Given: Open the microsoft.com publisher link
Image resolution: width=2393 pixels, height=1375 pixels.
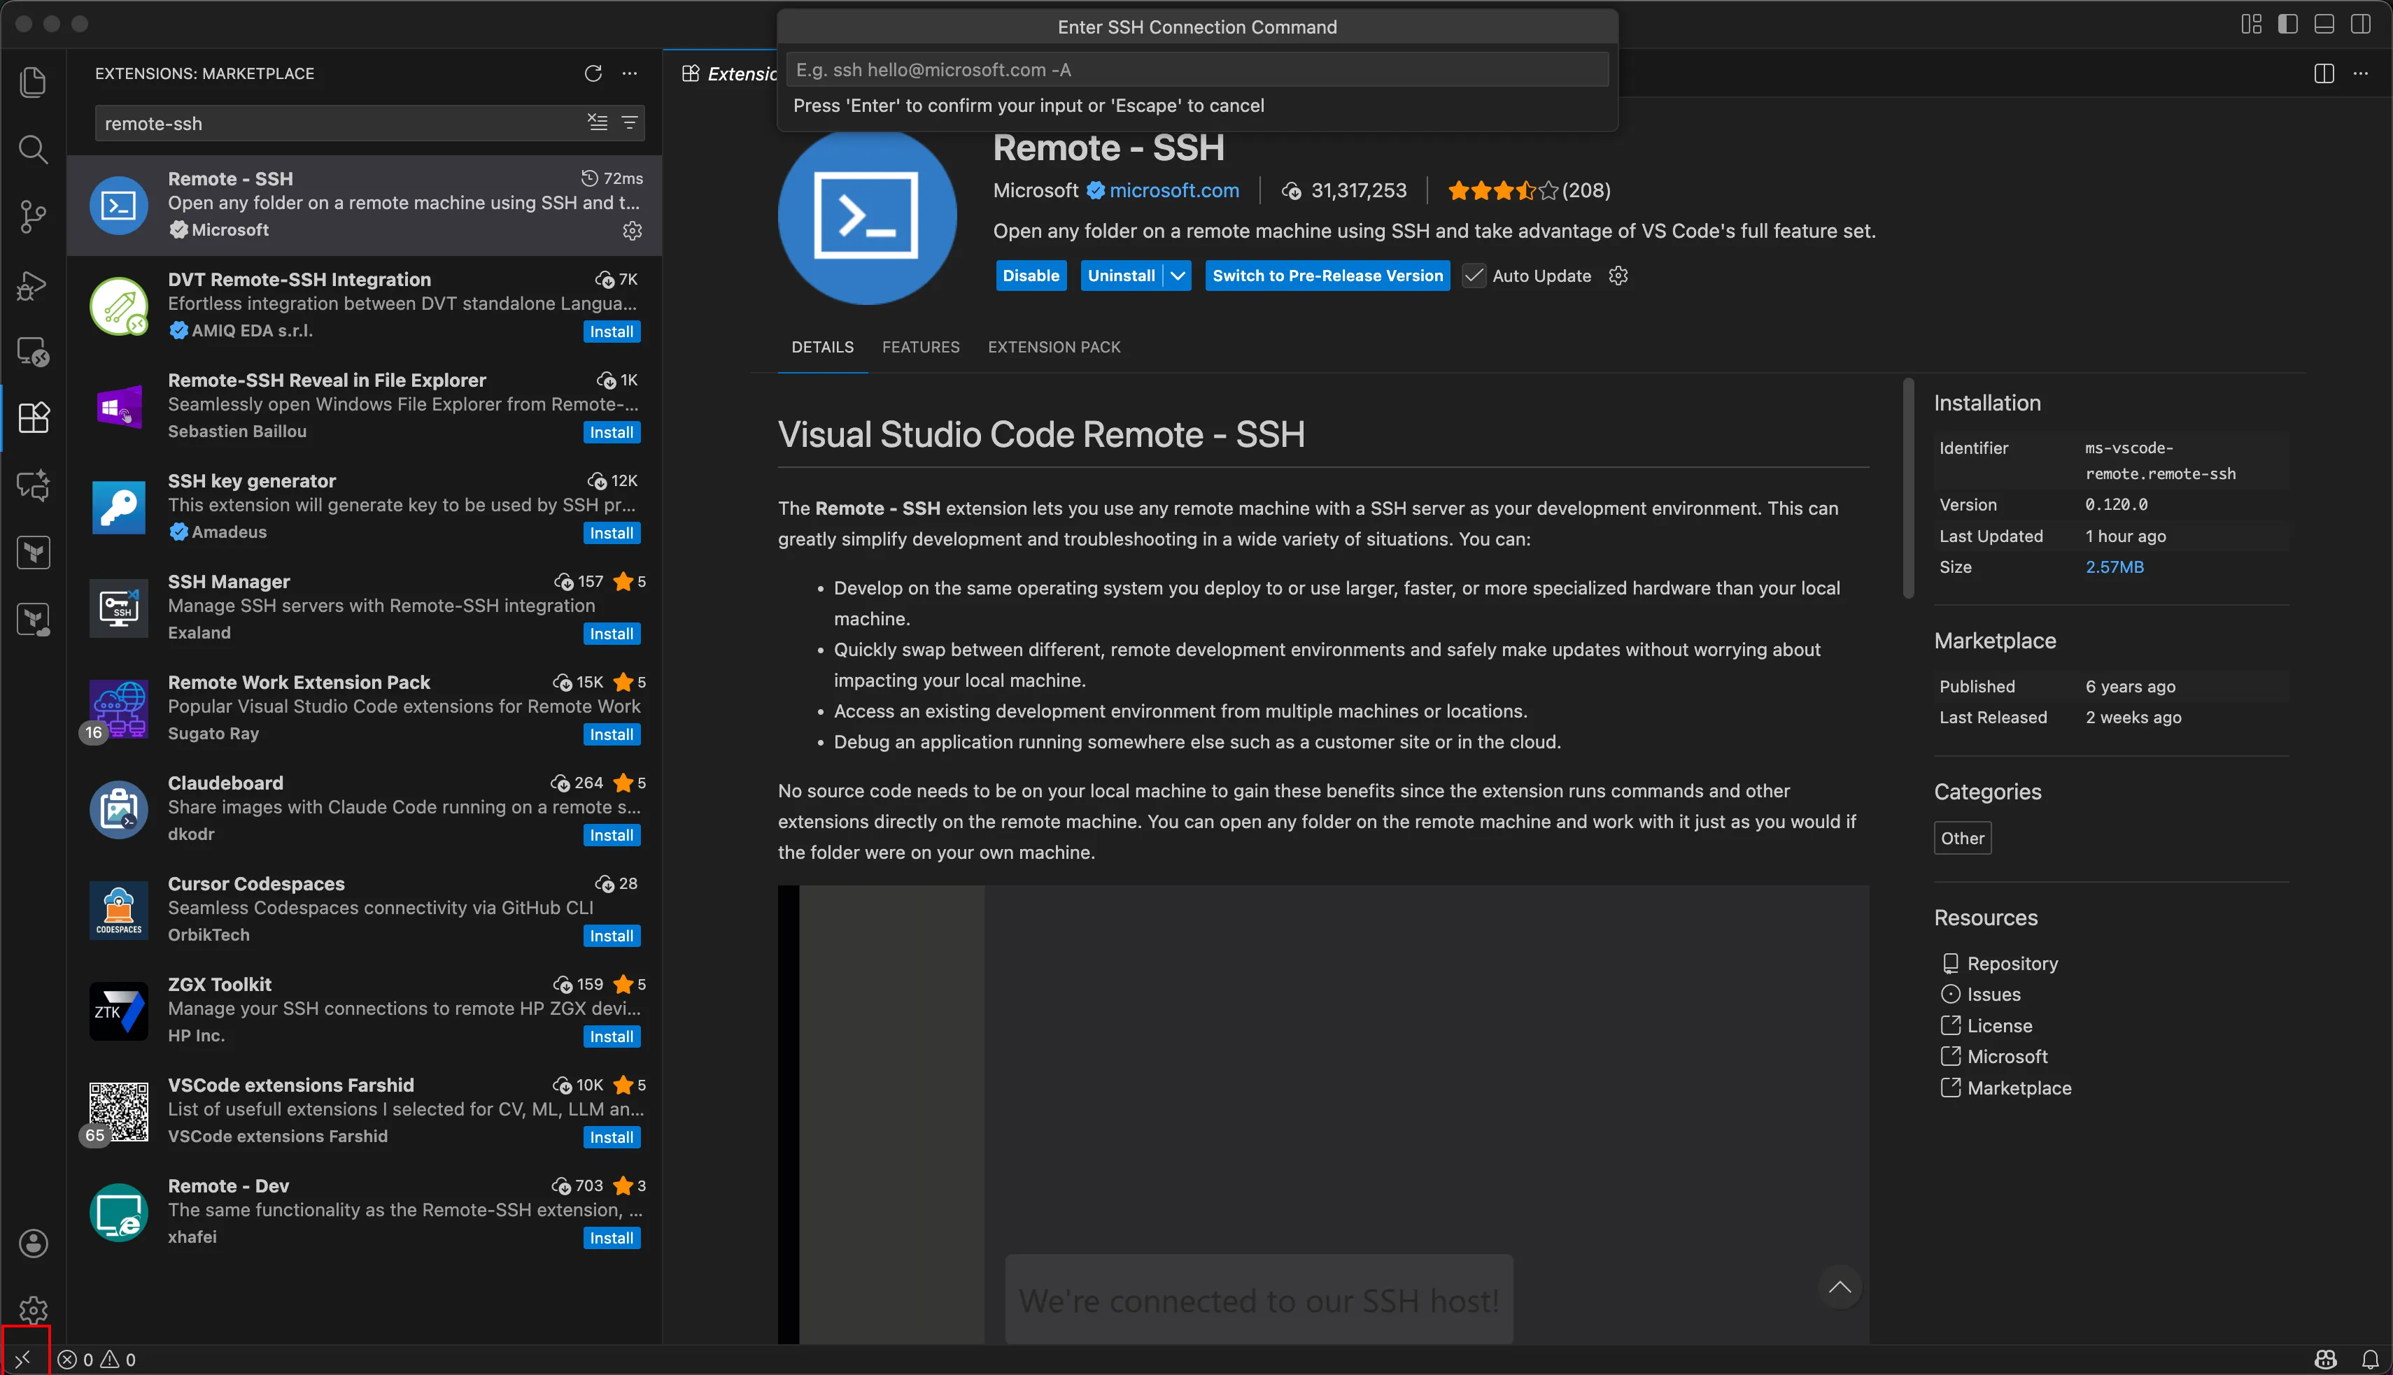Looking at the screenshot, I should [x=1173, y=191].
